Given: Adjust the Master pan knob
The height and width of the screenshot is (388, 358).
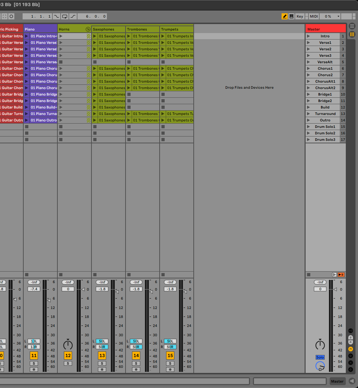Looking at the screenshot, I should pos(320,345).
